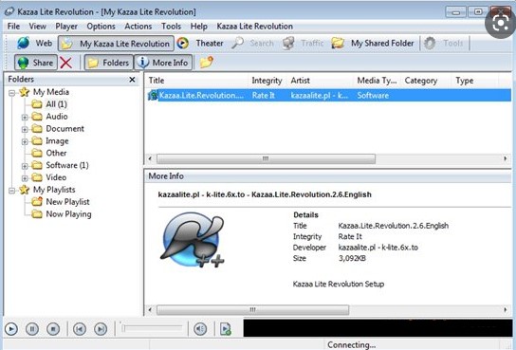Collapse the My Playlists tree node
Screen dimensions: 516x350
click(11, 190)
